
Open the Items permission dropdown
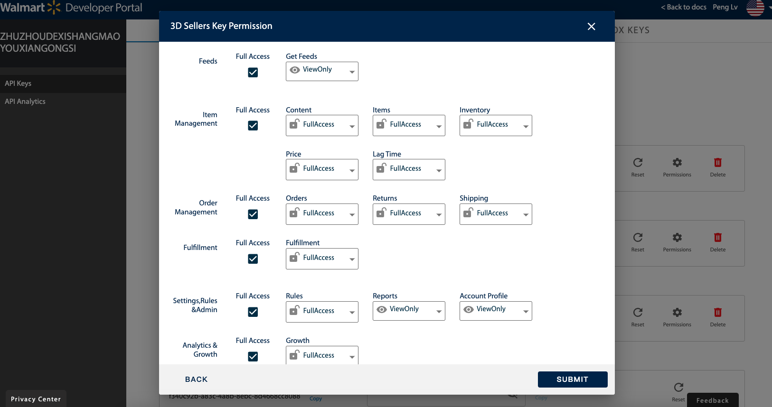click(409, 125)
